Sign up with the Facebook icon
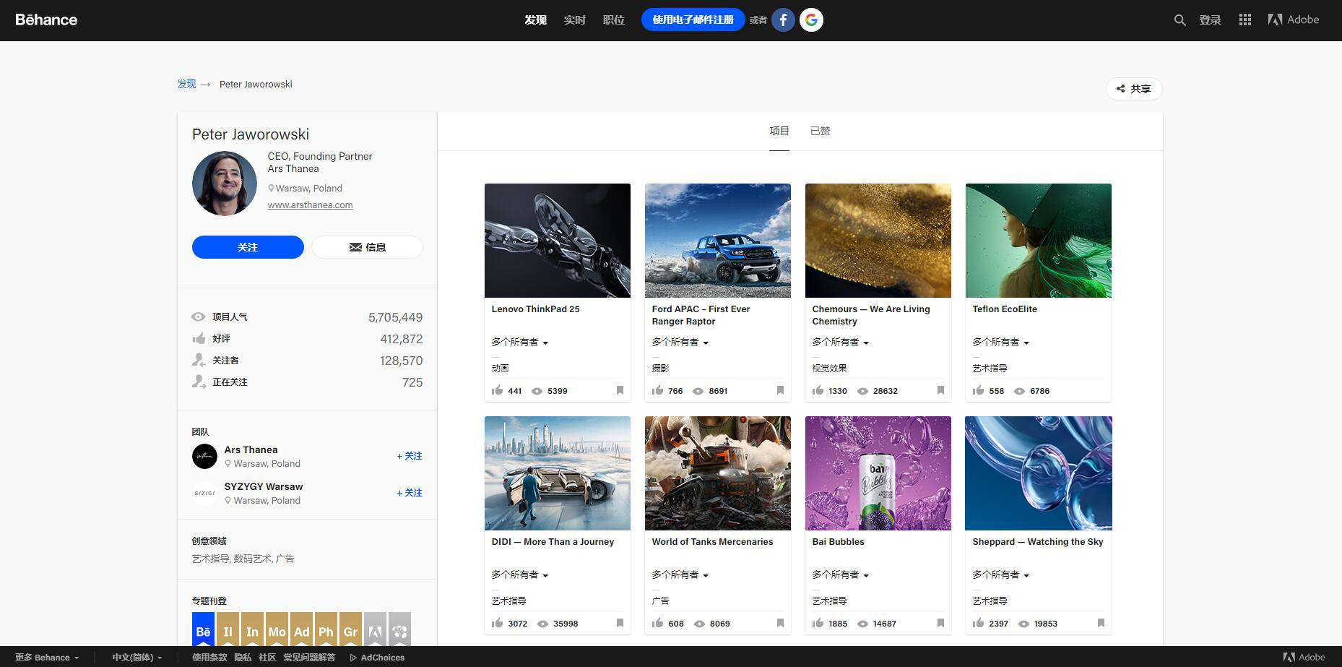 [x=783, y=20]
